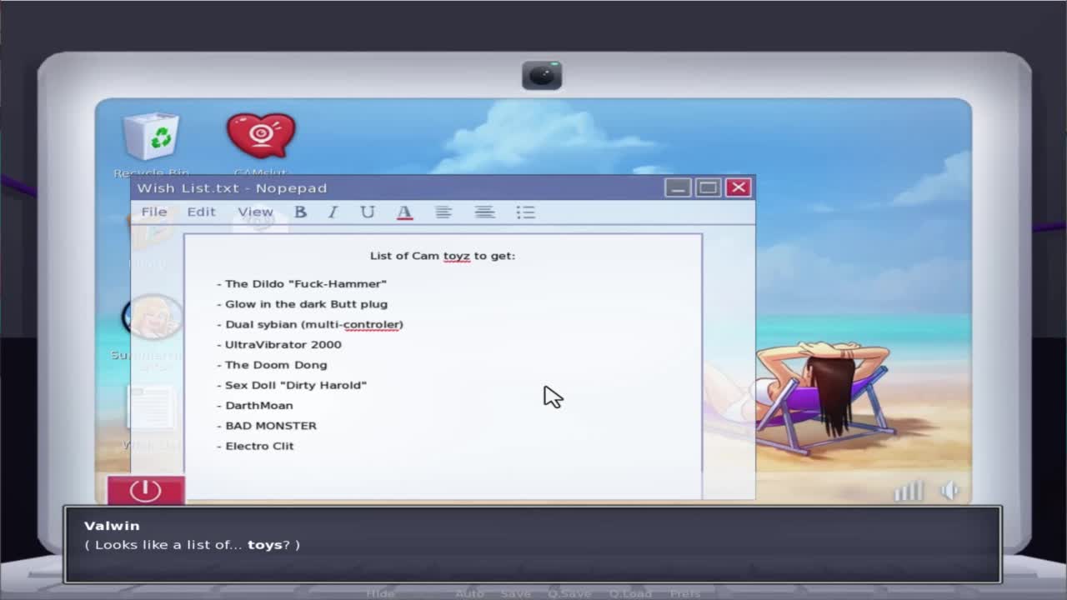Insert a bulleted list
The width and height of the screenshot is (1067, 600).
525,212
